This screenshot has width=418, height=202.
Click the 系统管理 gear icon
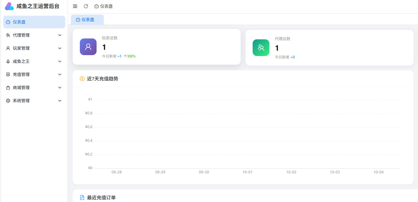(x=8, y=101)
